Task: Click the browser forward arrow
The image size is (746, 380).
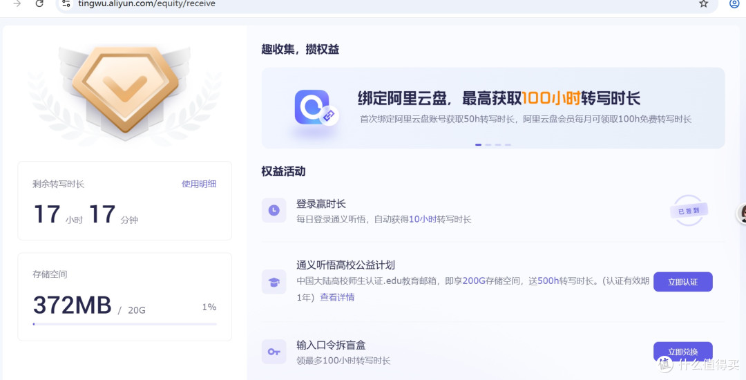Action: tap(17, 3)
